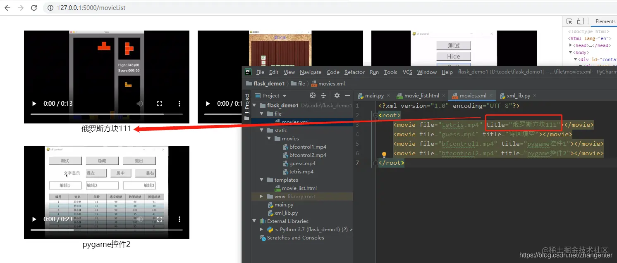617x263 pixels.
Task: Expand the venv library root folder
Action: (x=261, y=196)
